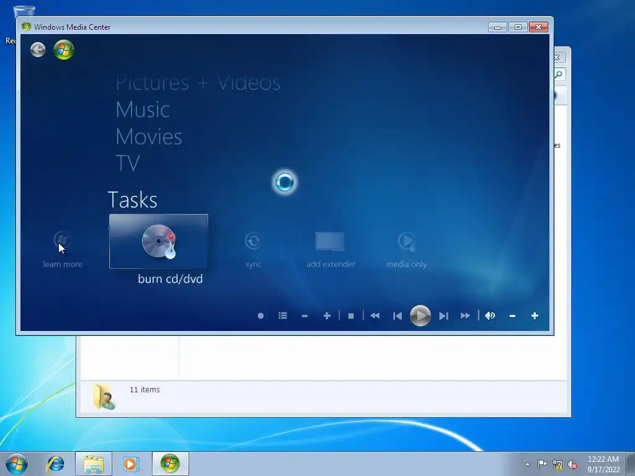
Task: Increase volume with plus button
Action: tap(535, 315)
